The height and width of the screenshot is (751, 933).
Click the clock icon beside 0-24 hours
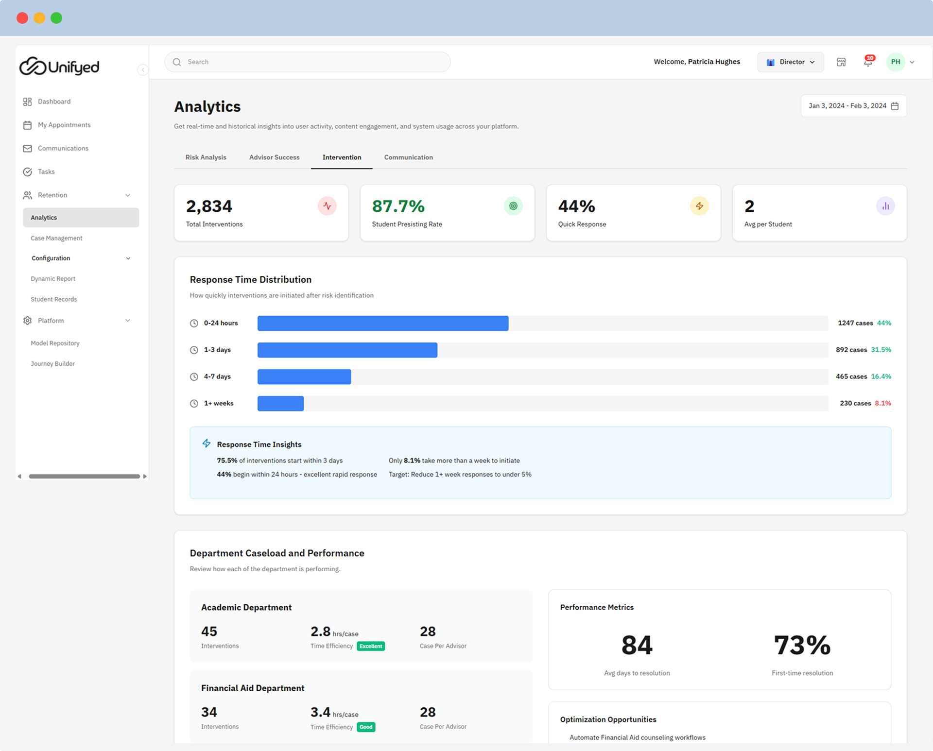(x=194, y=324)
